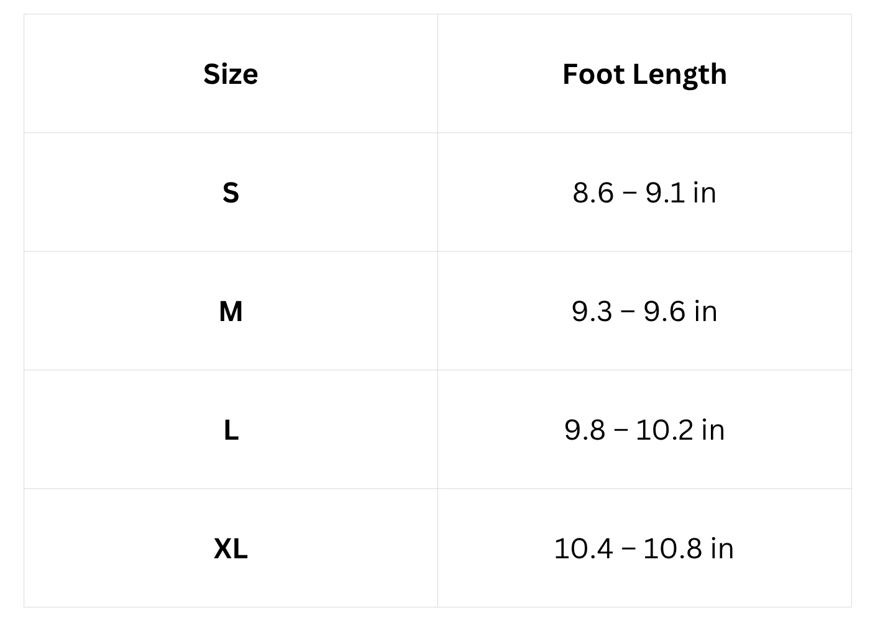
Task: Click the number 9.3 in the M row
Action: (592, 311)
